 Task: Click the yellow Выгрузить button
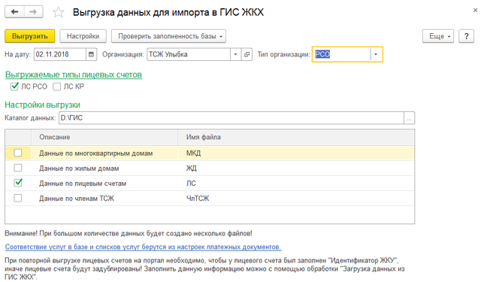tap(30, 36)
